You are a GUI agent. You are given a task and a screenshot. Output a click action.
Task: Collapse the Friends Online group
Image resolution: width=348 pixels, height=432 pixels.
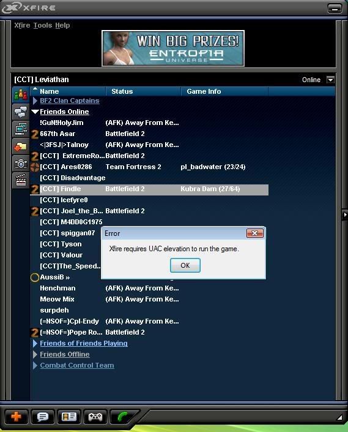pyautogui.click(x=35, y=112)
